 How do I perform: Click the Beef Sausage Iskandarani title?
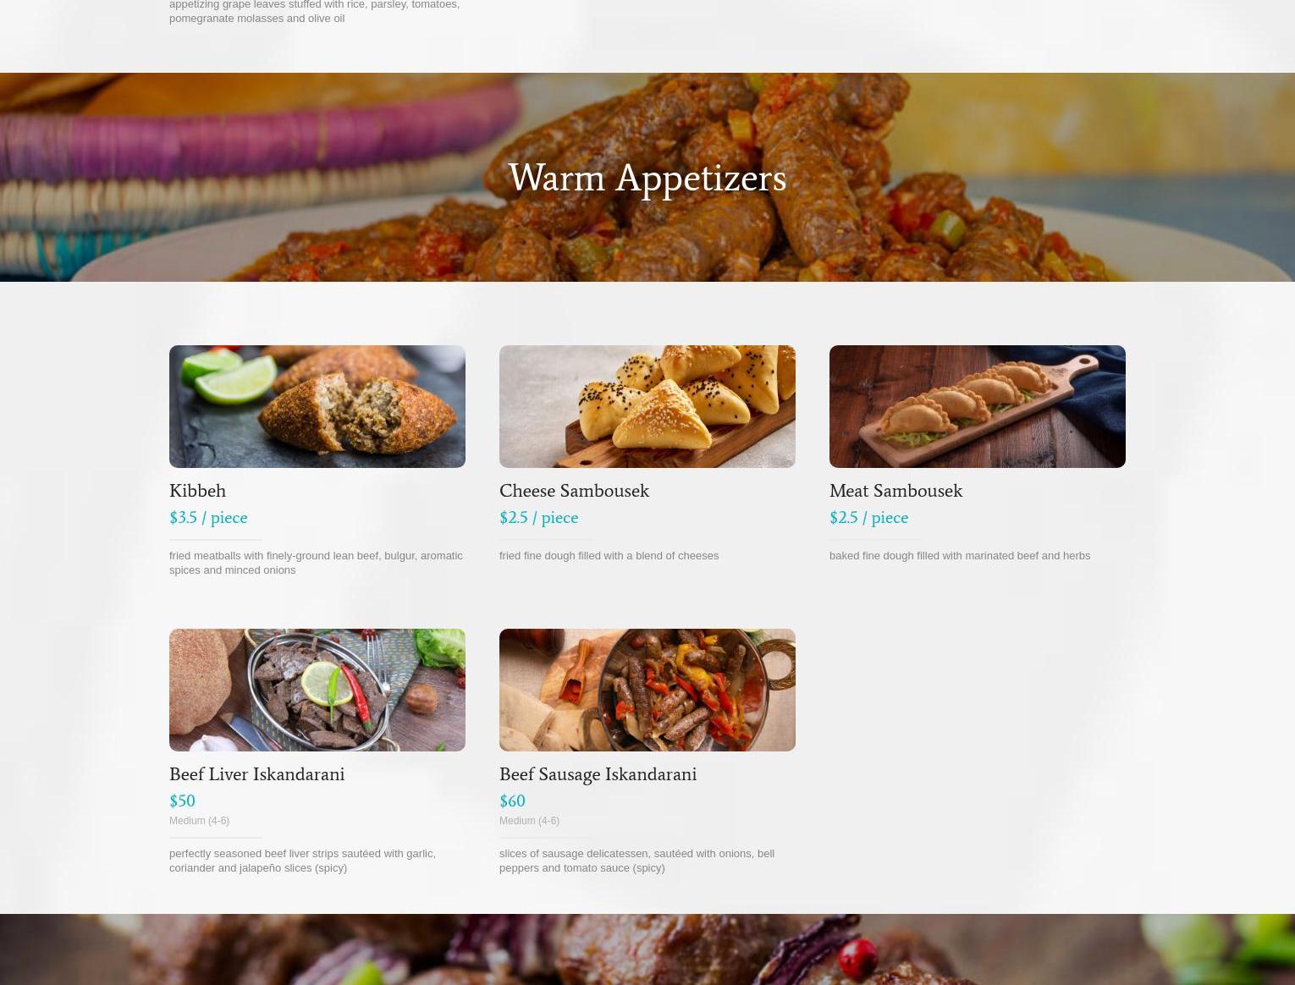(598, 774)
